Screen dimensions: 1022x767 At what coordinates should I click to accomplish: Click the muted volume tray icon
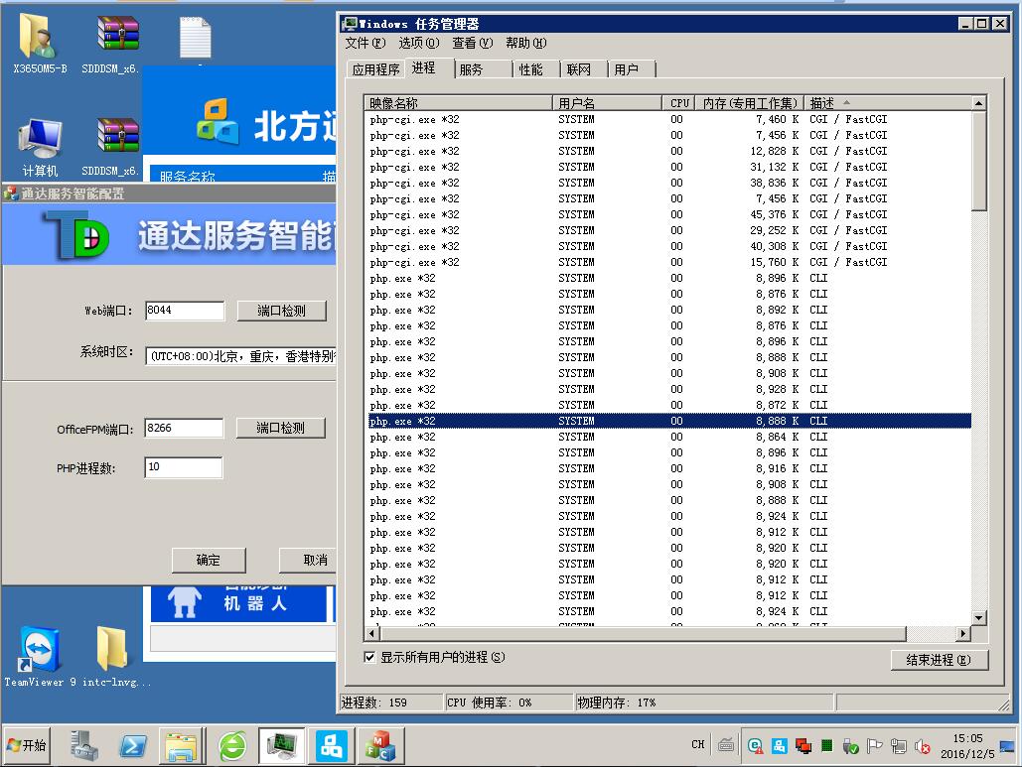pos(923,746)
